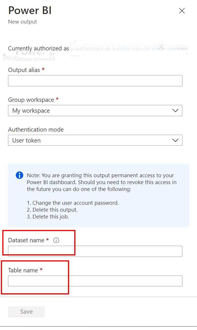Screen dimensions: 197x330
Task: Click the info icon beside Dataset name
Action: (56, 240)
